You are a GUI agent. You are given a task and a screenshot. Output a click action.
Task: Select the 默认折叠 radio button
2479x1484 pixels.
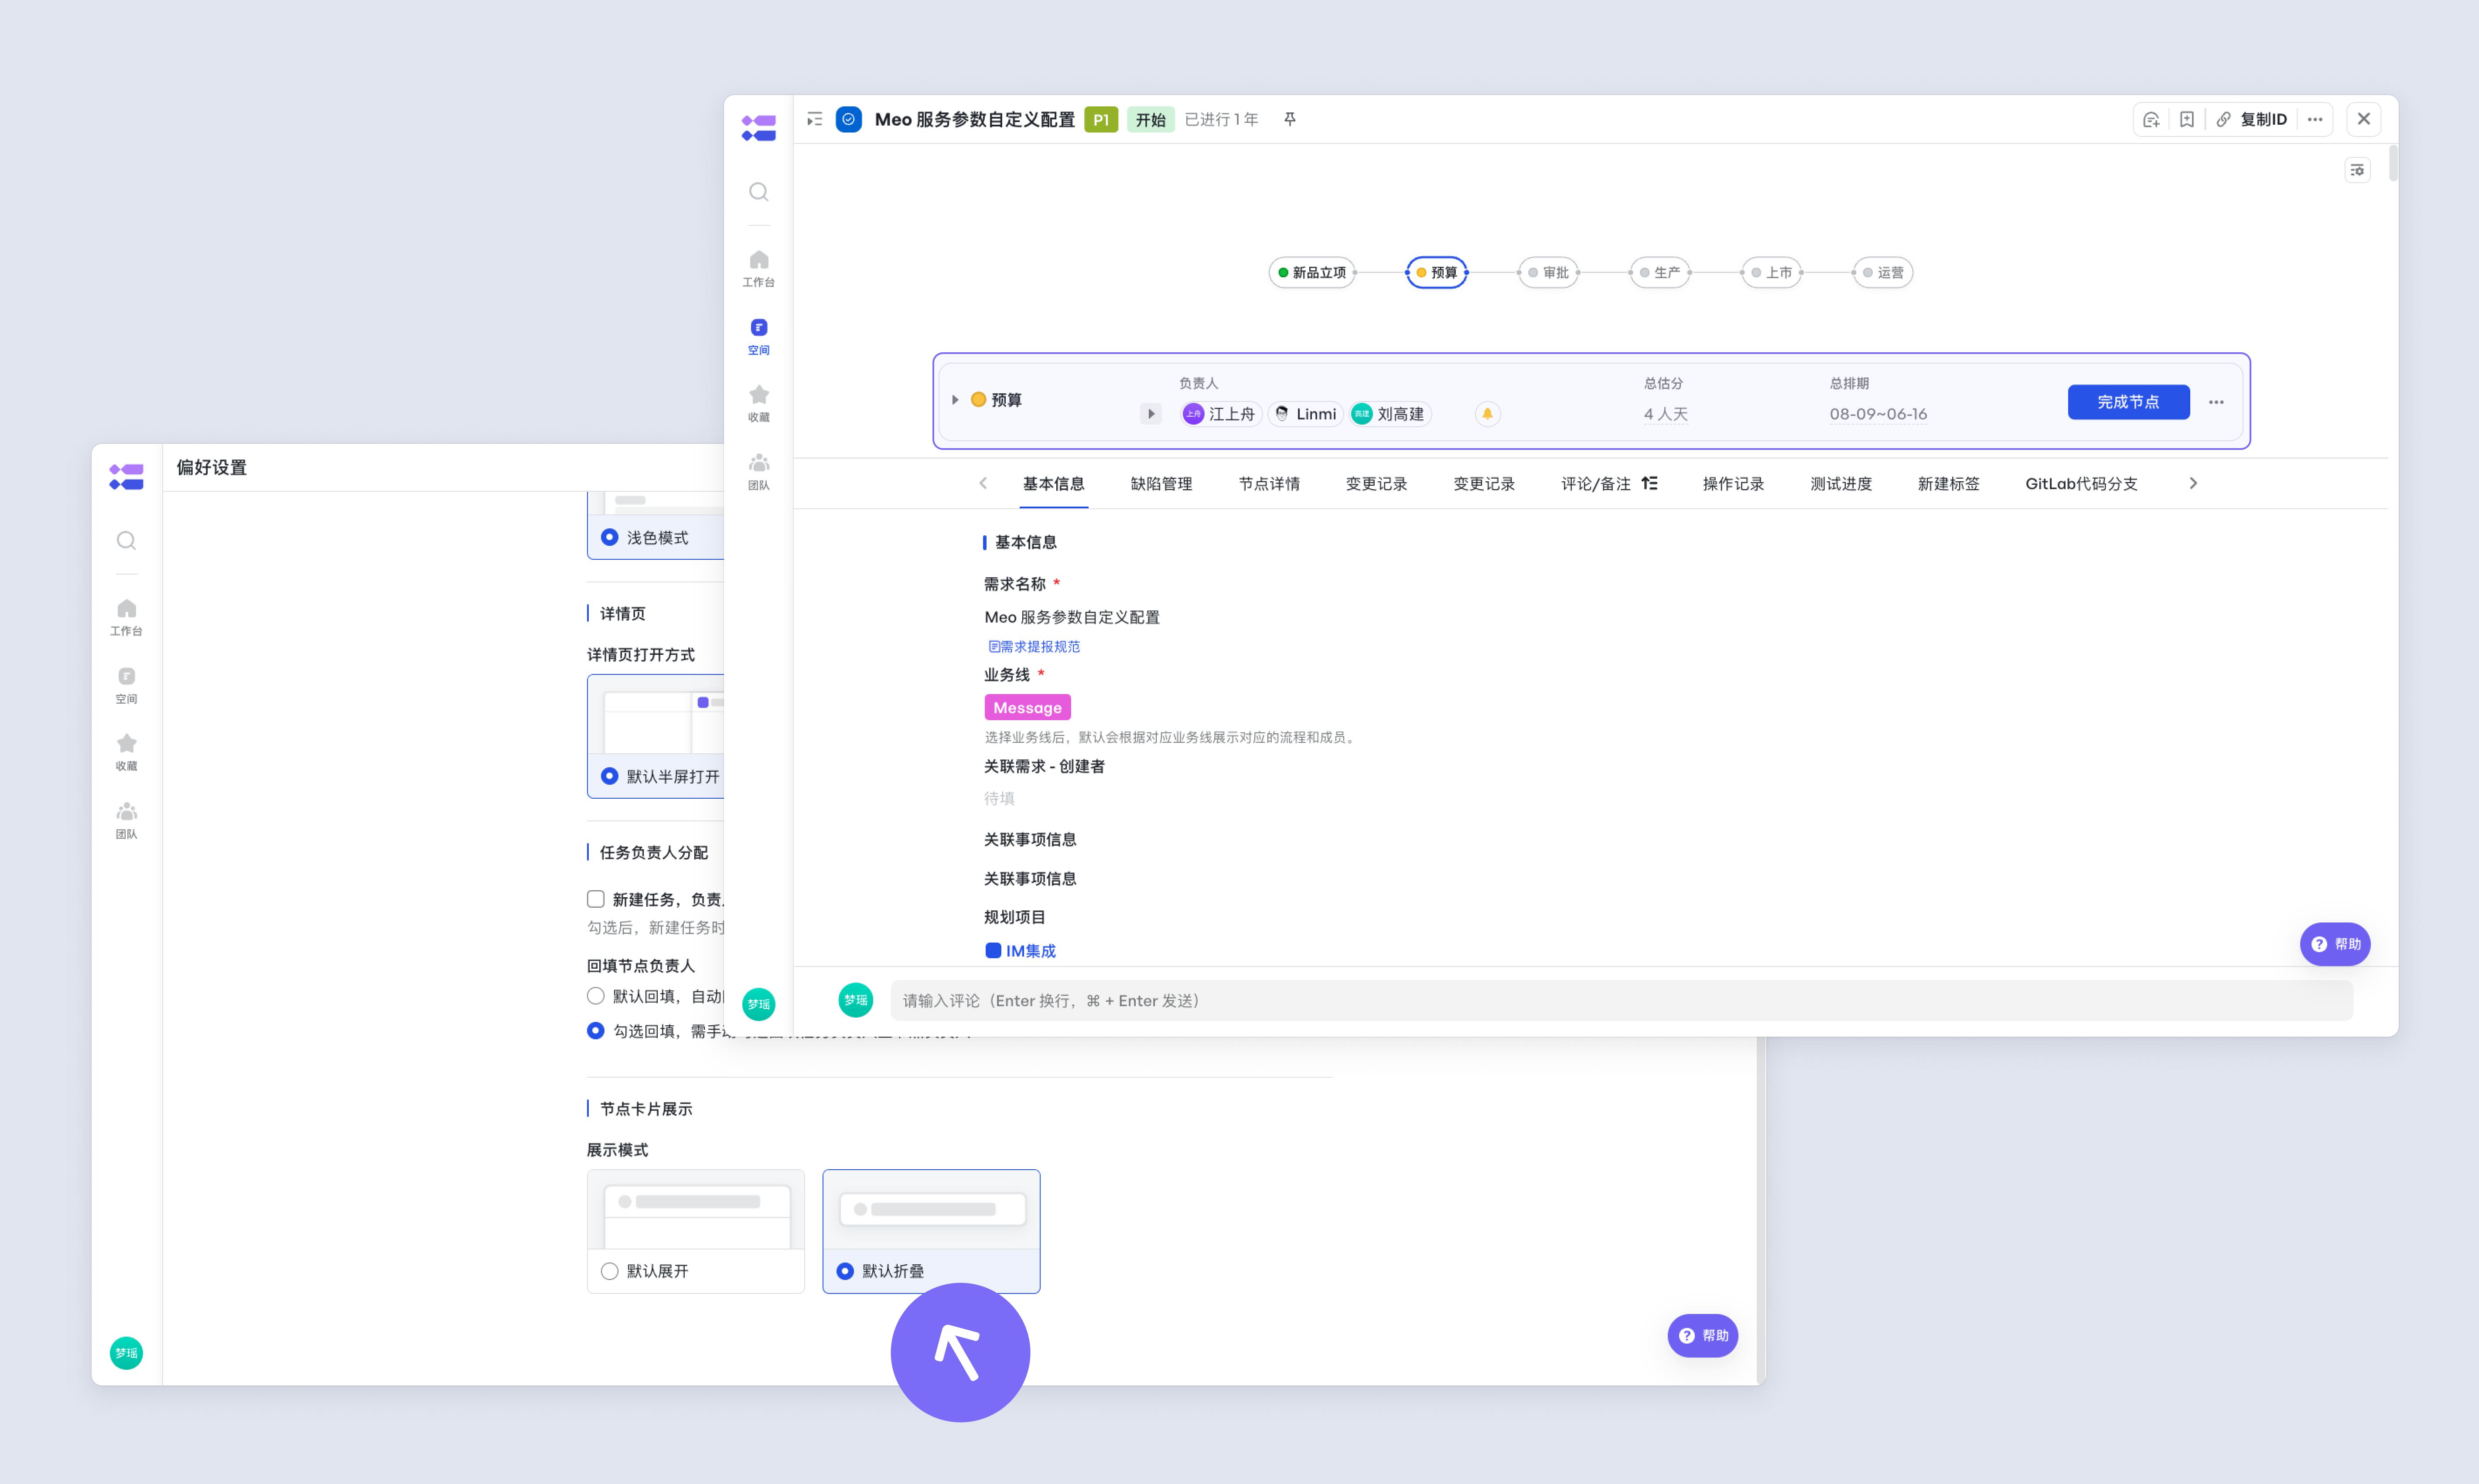coord(845,1271)
